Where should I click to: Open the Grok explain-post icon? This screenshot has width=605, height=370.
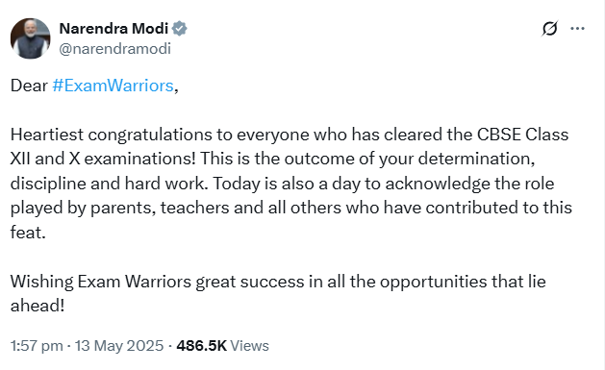(549, 29)
